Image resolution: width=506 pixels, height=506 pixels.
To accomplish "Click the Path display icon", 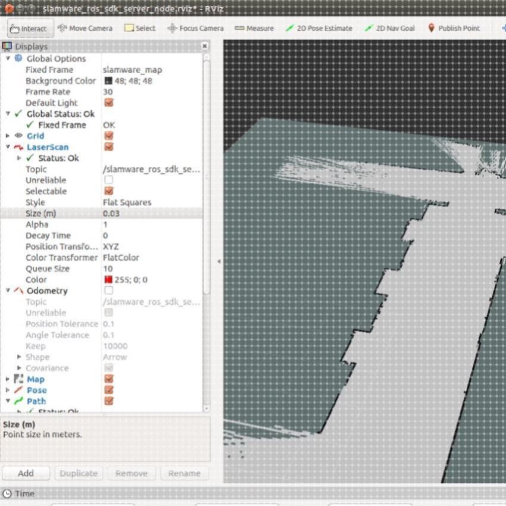I will tap(18, 401).
